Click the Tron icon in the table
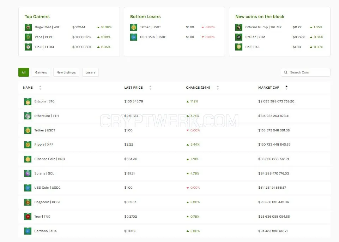The width and height of the screenshot is (339, 242). coord(28,217)
